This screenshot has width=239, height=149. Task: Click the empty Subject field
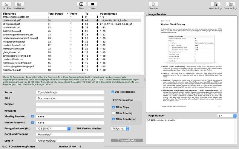70,104
